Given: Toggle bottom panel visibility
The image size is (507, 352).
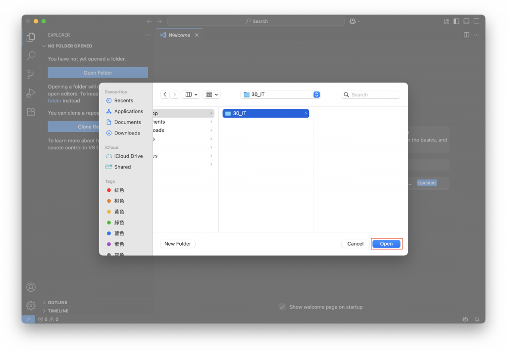Looking at the screenshot, I should [466, 21].
